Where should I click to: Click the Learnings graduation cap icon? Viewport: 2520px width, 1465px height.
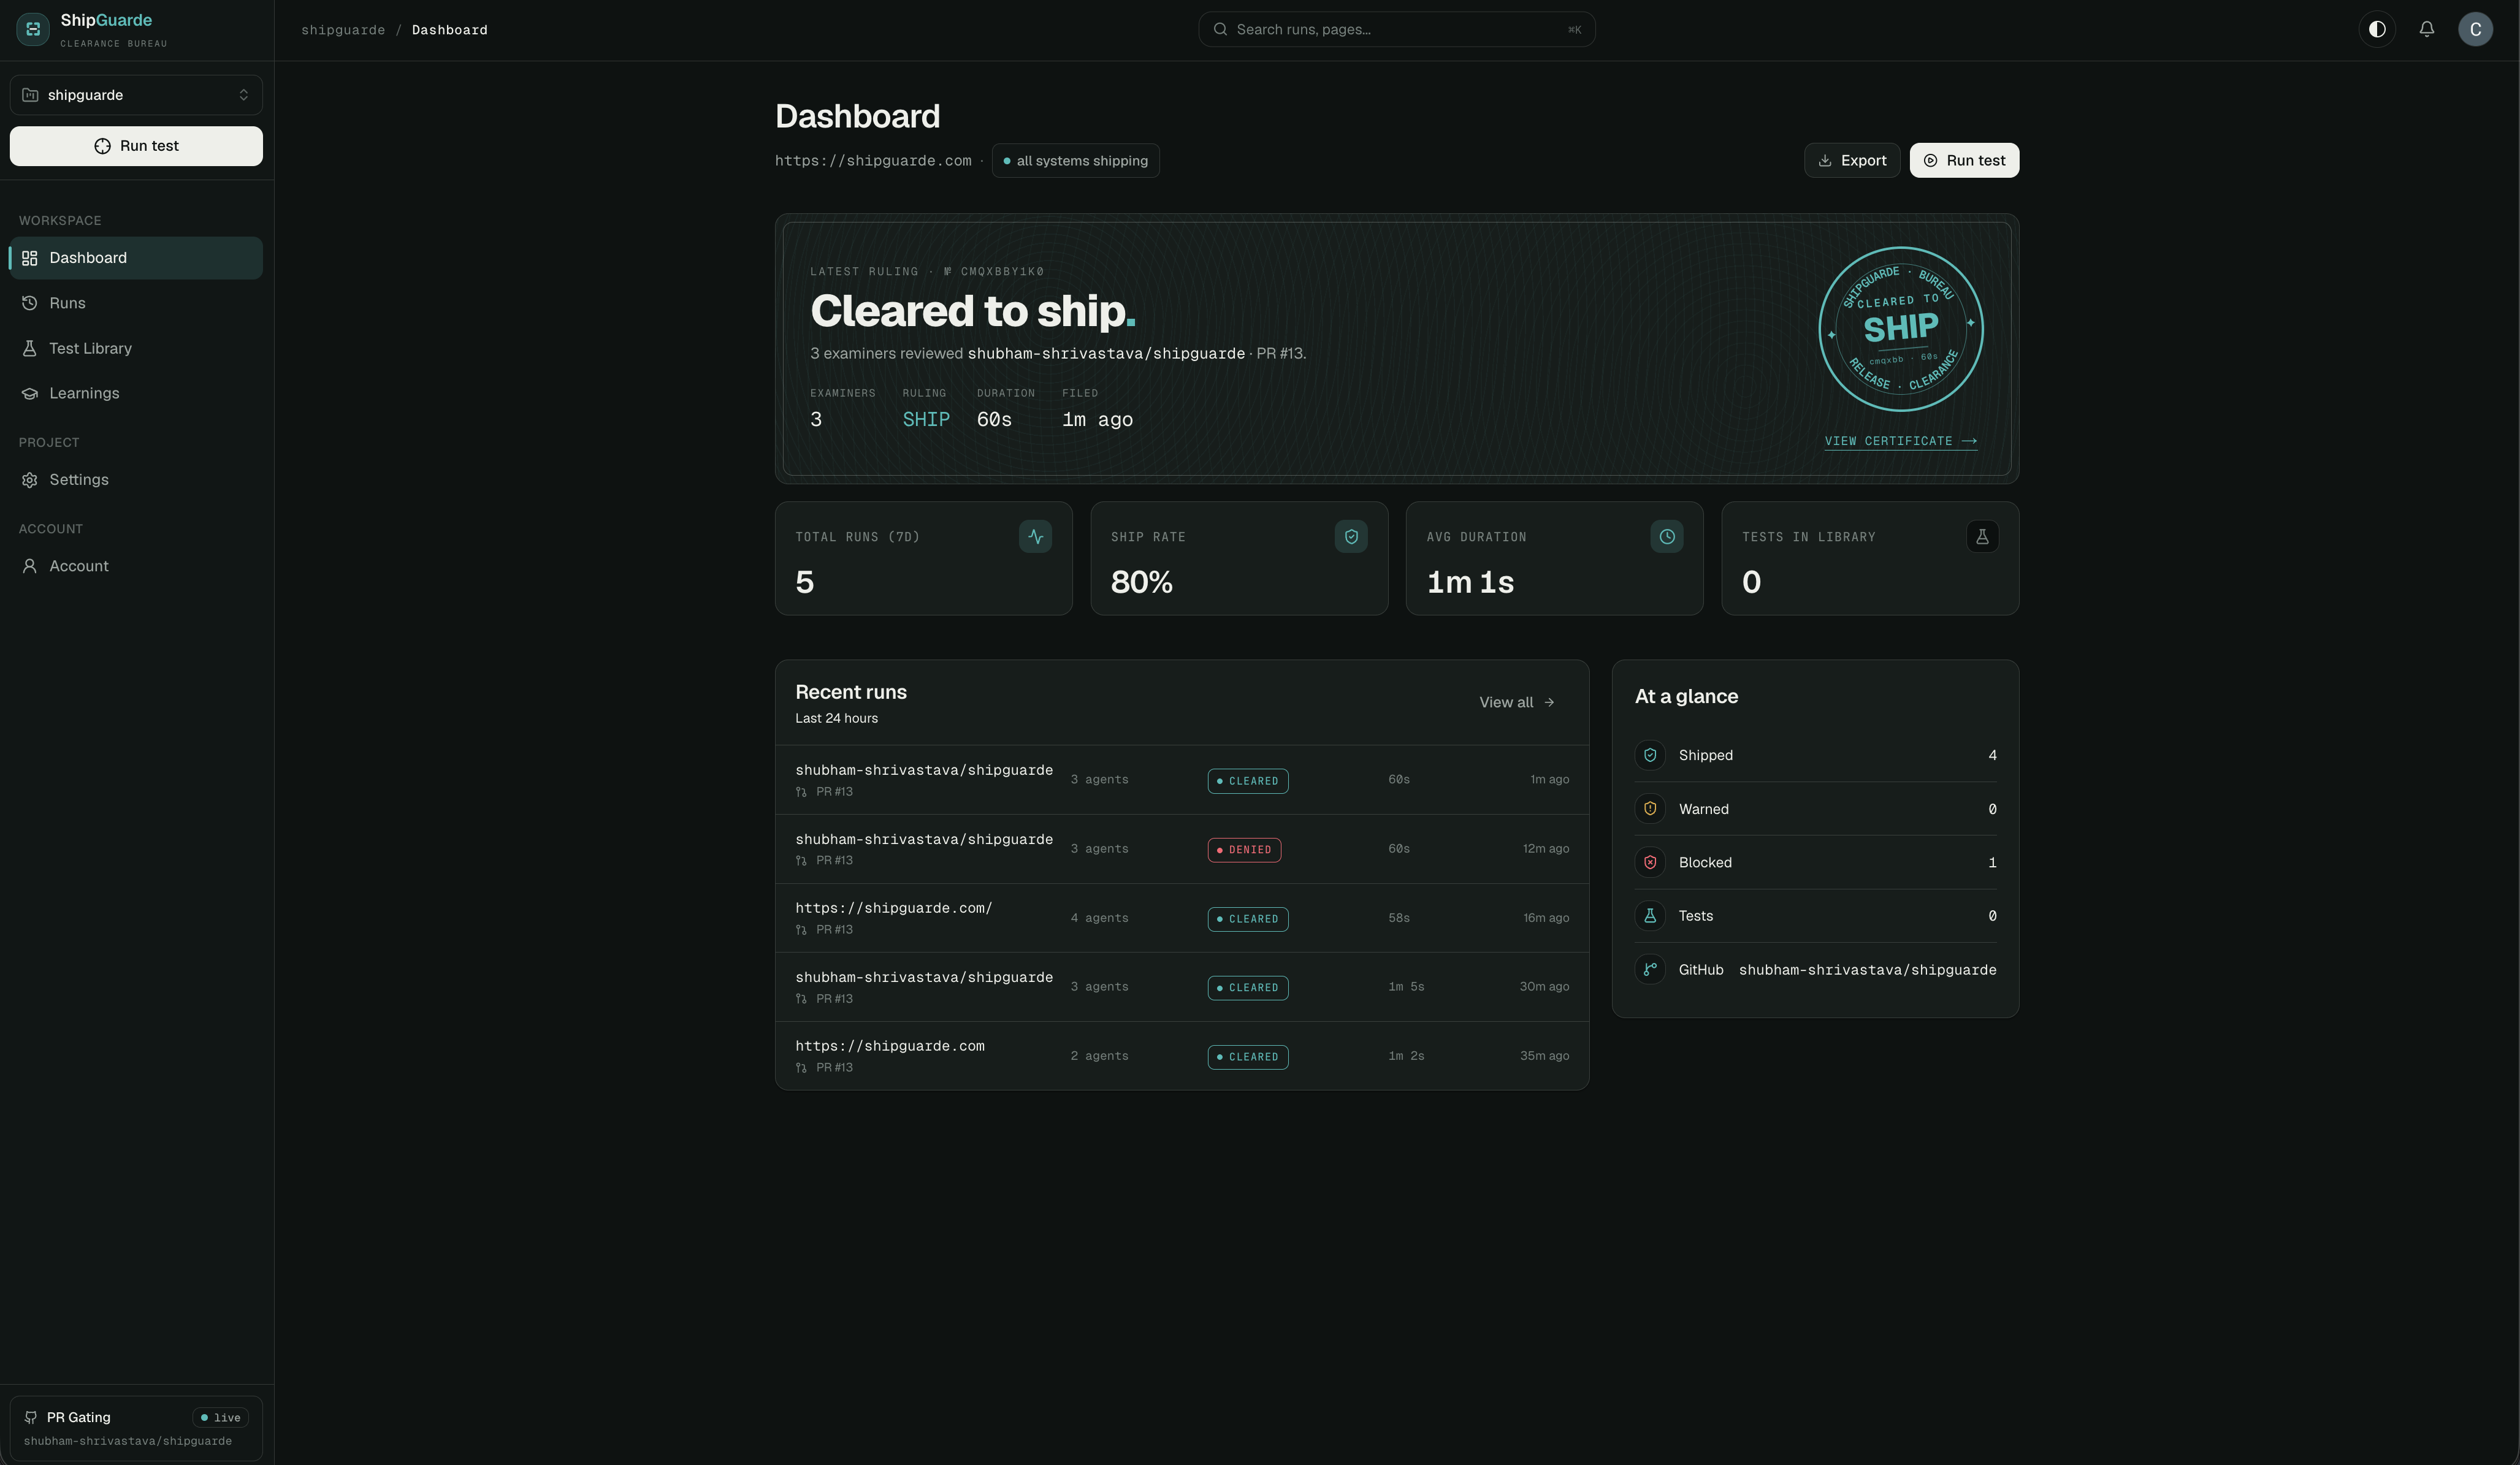(x=30, y=393)
